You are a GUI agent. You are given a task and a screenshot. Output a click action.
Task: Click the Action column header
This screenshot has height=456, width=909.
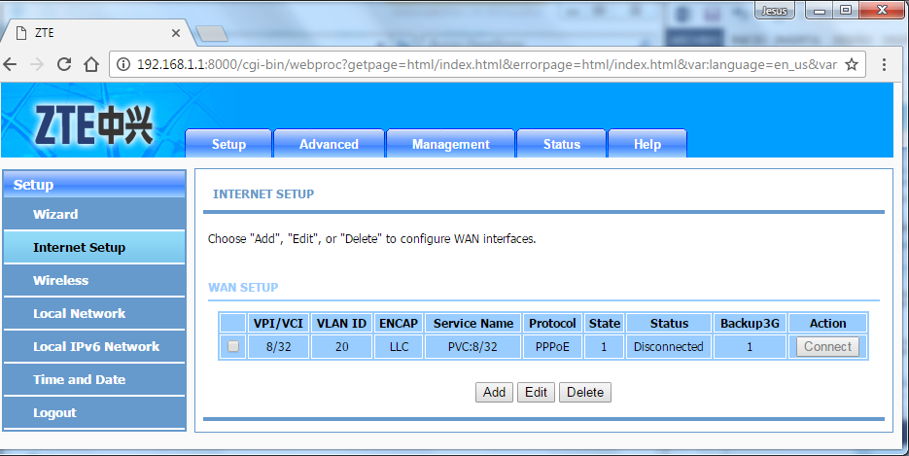827,324
